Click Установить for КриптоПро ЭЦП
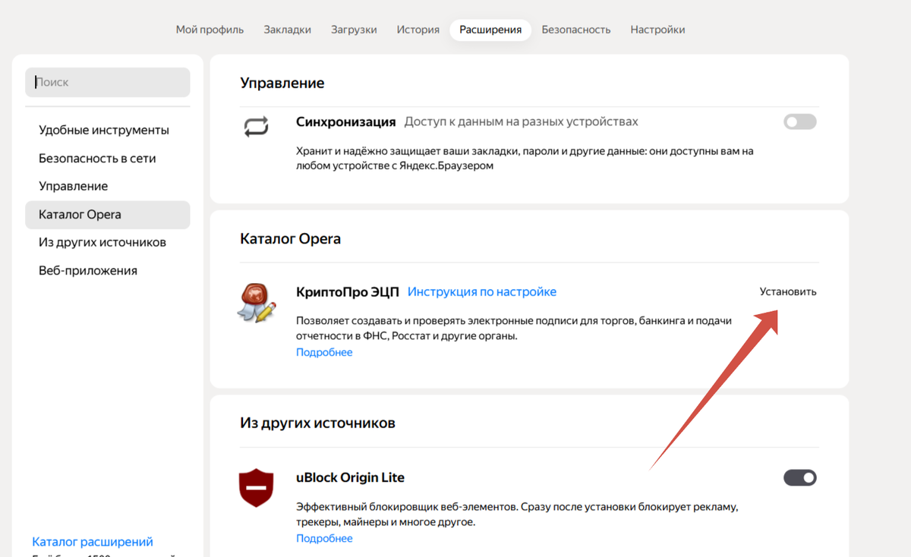The height and width of the screenshot is (557, 911). click(x=788, y=291)
